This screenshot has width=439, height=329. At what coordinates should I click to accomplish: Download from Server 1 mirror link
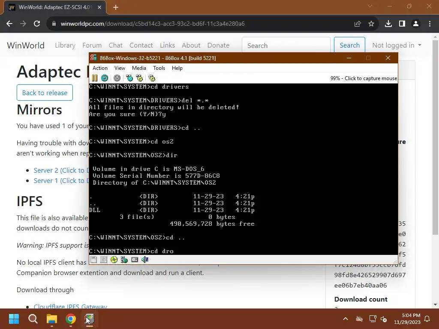tap(61, 181)
